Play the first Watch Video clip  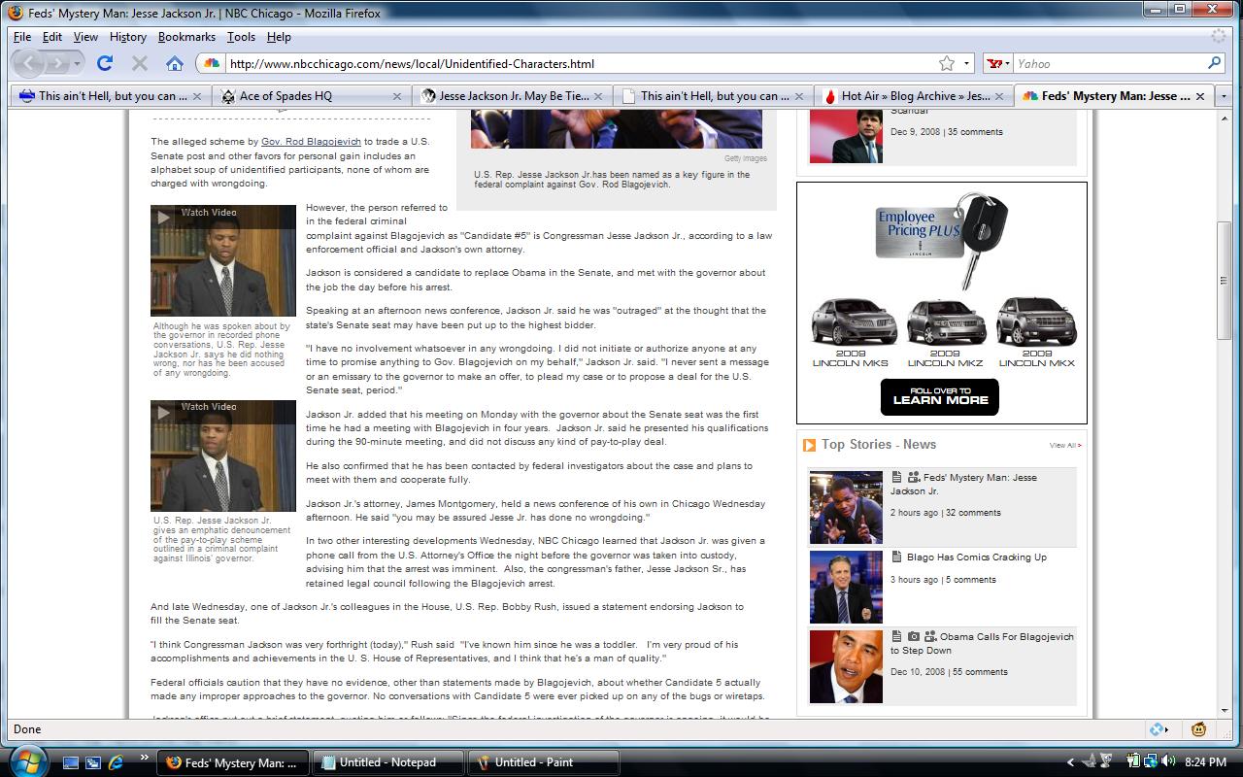coord(222,259)
